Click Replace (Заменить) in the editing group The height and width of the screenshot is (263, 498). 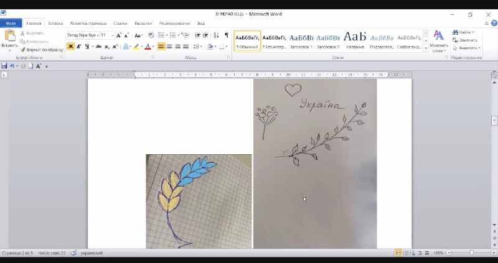(465, 40)
